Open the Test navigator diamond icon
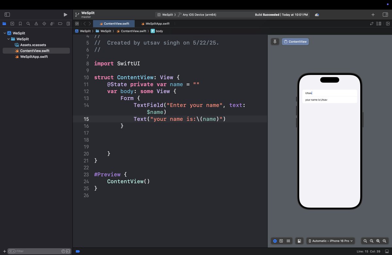Viewport: 392px width, 255px height. click(44, 24)
